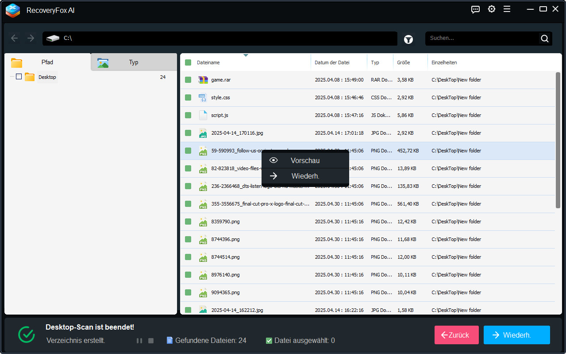The image size is (566, 354).
Task: Click the style.css file icon
Action: coord(203,97)
